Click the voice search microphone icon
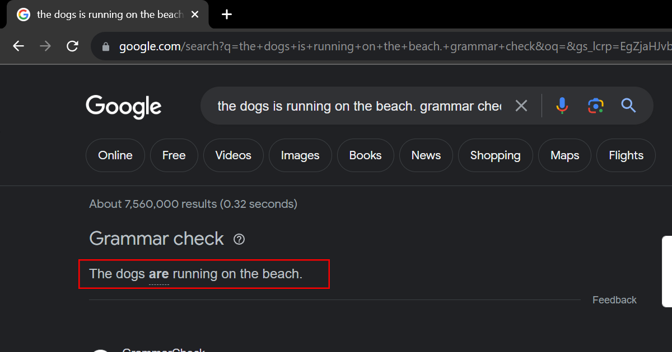 pos(562,106)
